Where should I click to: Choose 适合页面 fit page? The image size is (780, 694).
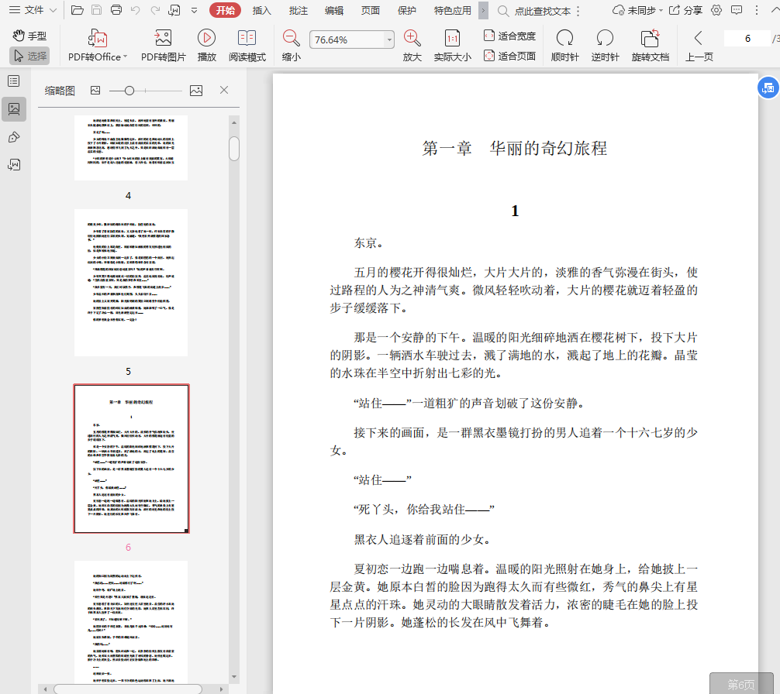(510, 56)
